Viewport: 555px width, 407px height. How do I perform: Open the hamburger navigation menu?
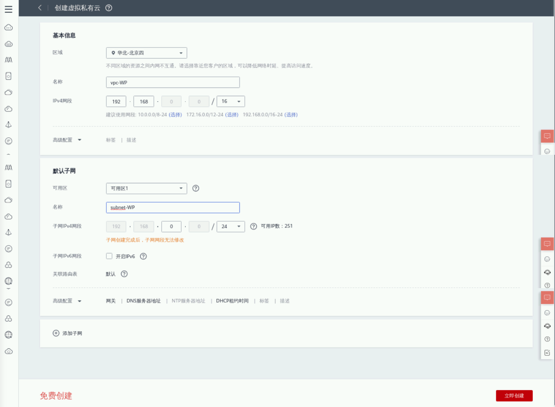8,9
